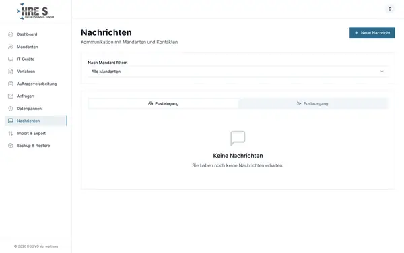Click the Dashboard home icon
Viewport: 404px width, 253px height.
pyautogui.click(x=11, y=34)
